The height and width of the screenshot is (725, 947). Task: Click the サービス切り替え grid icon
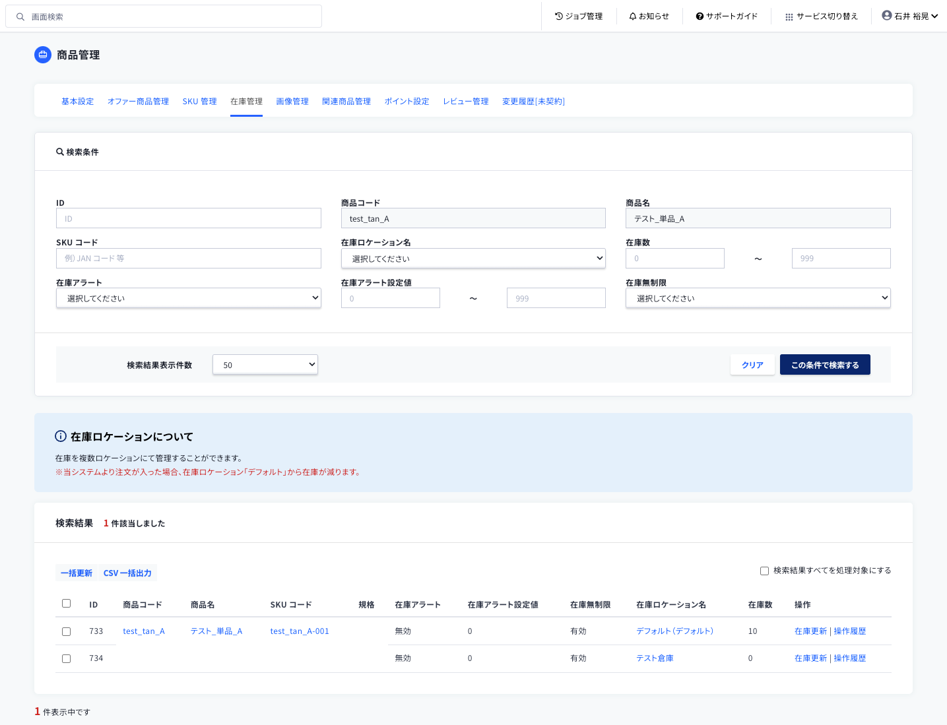pos(789,16)
